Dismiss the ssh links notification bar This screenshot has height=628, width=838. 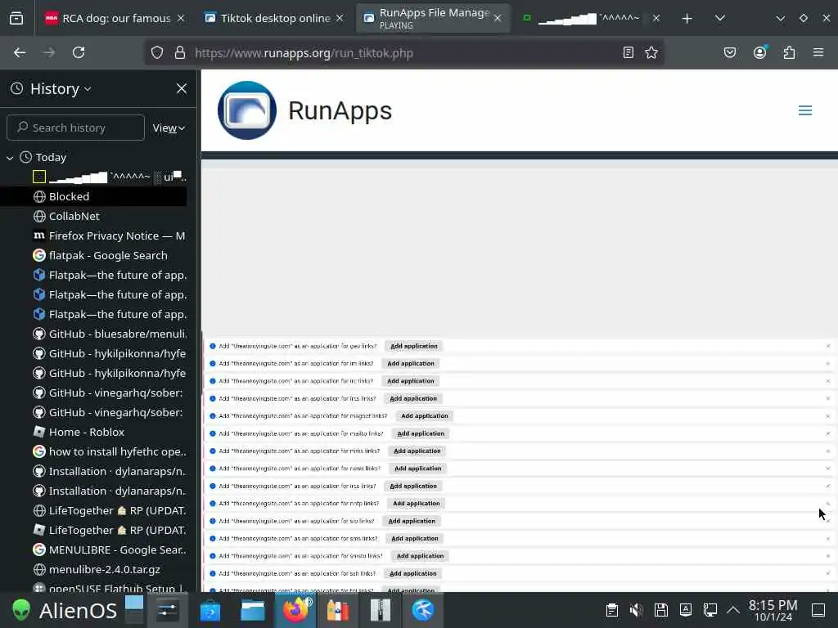point(828,573)
